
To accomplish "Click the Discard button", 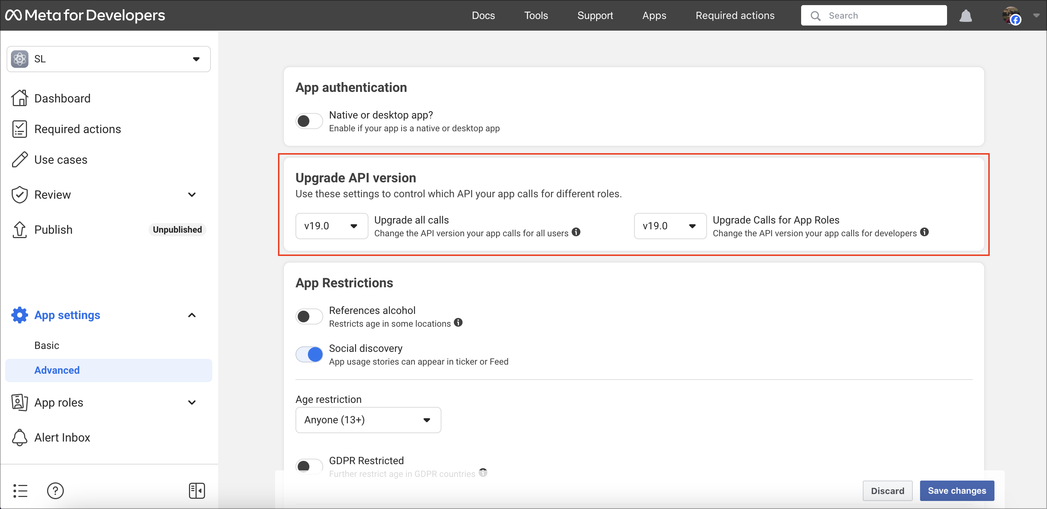I will (888, 490).
